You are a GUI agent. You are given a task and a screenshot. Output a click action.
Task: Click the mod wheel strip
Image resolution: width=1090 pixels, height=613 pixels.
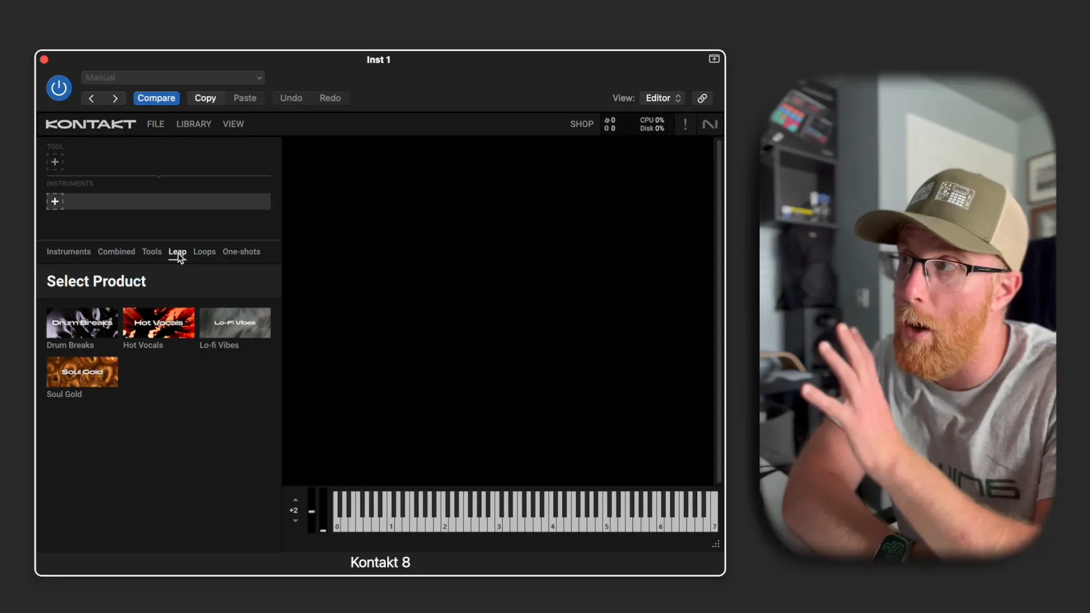[x=323, y=510]
